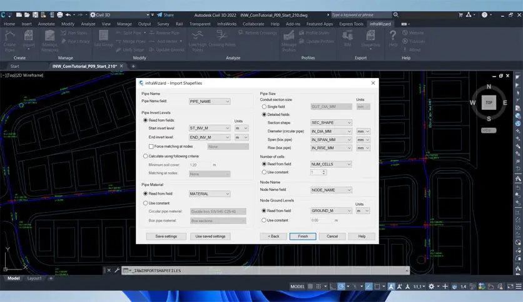The image size is (523, 302).
Task: Open the InfraWorks ribbon tab
Action: (x=227, y=24)
